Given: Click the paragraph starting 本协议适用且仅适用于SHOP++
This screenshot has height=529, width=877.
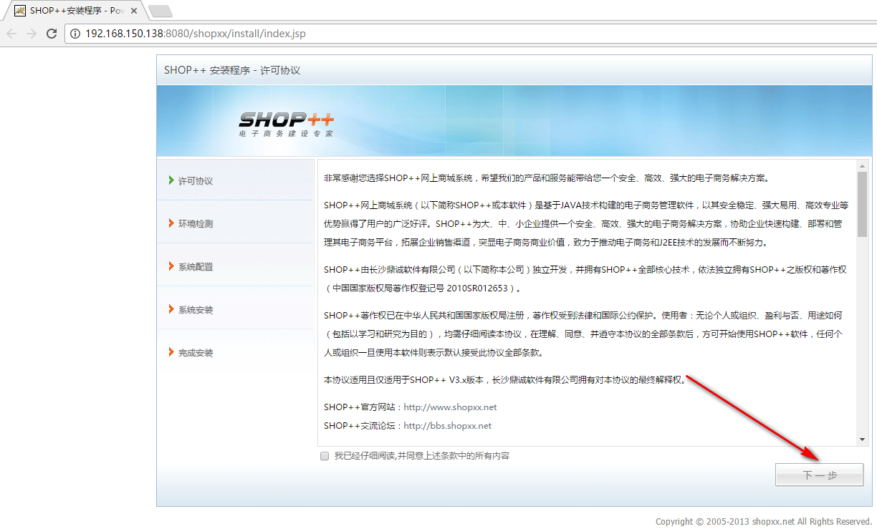Looking at the screenshot, I should pos(504,380).
